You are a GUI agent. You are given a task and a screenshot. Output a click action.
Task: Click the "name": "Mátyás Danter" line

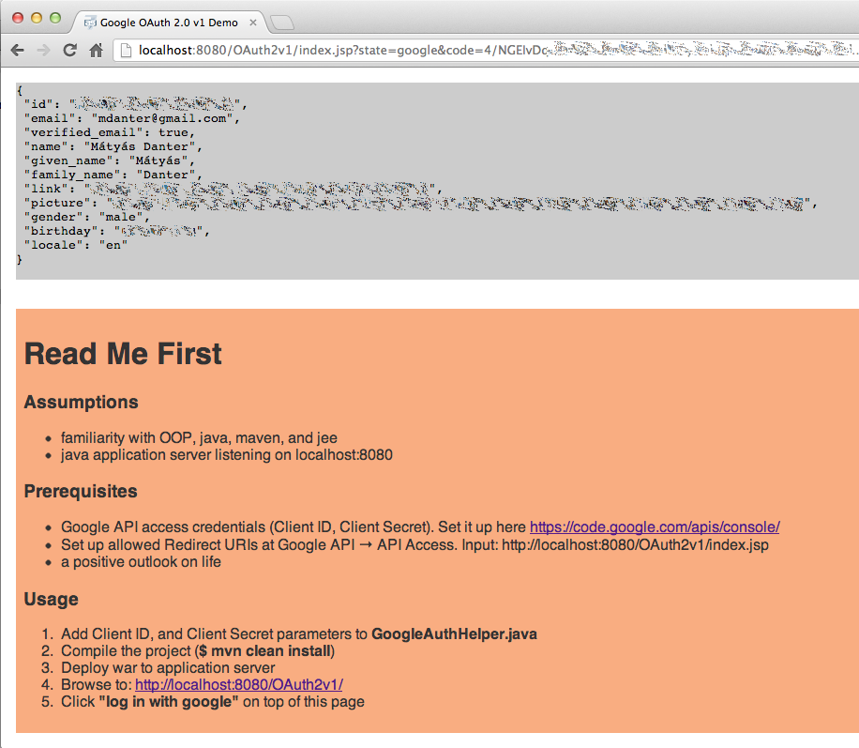pos(113,147)
